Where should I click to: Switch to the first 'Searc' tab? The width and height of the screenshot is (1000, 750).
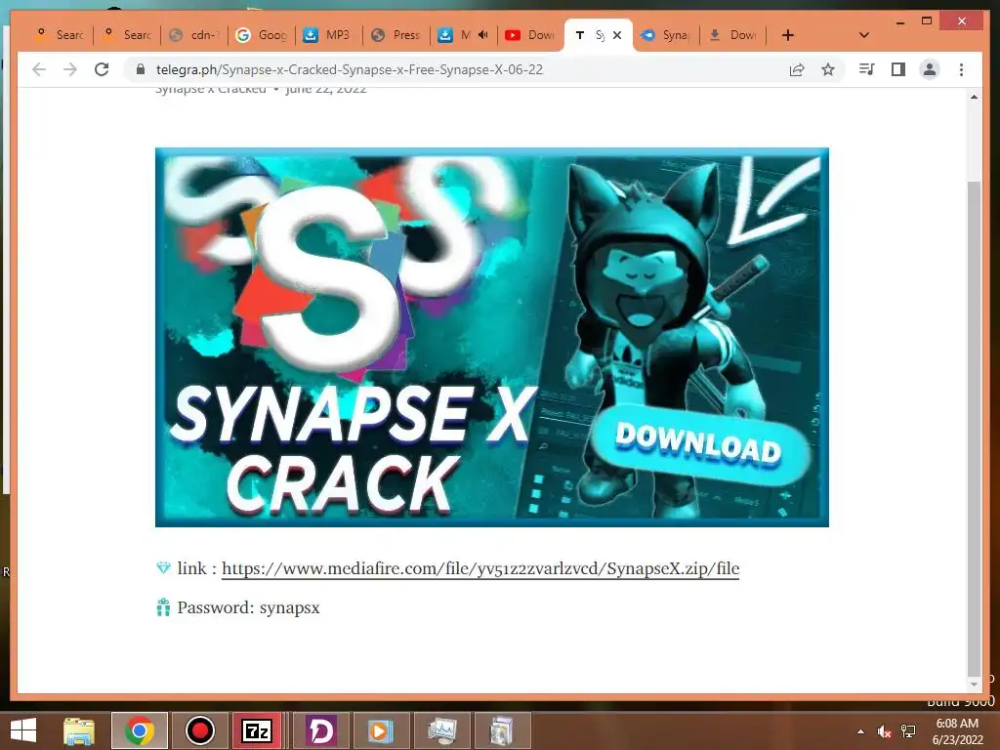[x=60, y=35]
